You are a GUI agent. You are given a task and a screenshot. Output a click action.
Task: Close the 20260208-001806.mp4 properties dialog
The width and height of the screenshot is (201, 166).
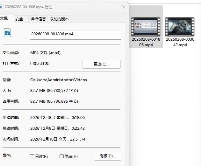pos(124,7)
